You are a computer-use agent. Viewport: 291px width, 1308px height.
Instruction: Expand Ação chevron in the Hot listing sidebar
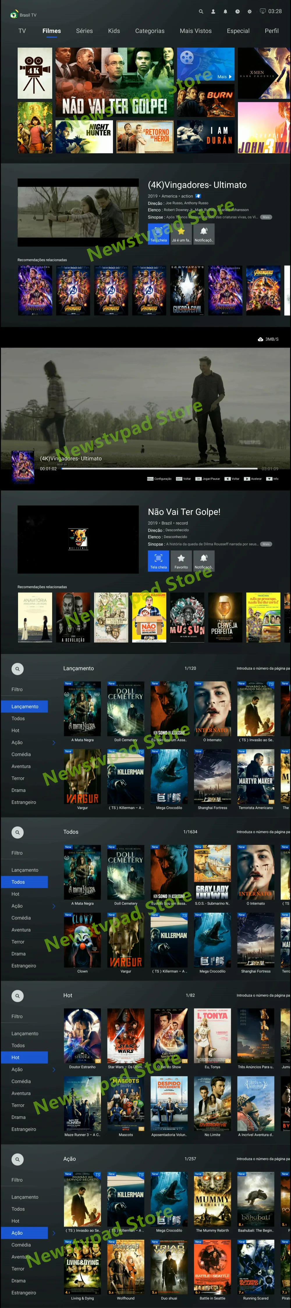coord(54,1070)
